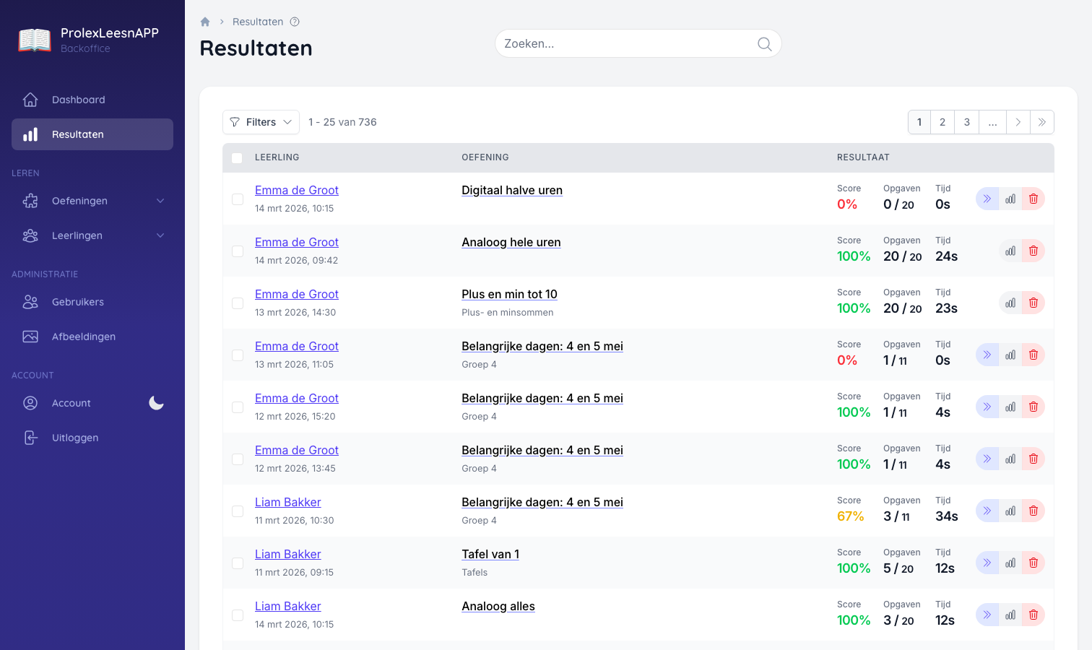Click the help icon beside Resultaten breadcrumb
Screen dimensions: 1092x650
[x=295, y=22]
